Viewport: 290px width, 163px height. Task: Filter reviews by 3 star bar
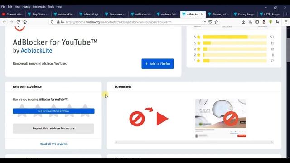(235, 49)
